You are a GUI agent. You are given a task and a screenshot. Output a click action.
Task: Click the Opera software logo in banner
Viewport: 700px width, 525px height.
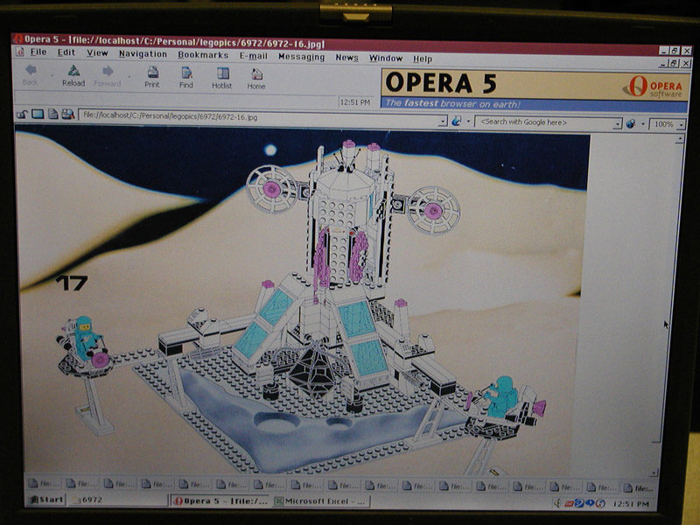coord(654,87)
